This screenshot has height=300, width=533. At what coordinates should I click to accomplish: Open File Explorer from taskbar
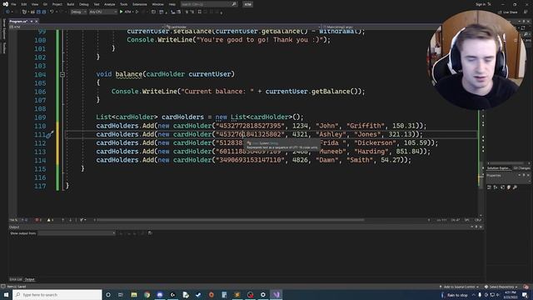click(134, 294)
